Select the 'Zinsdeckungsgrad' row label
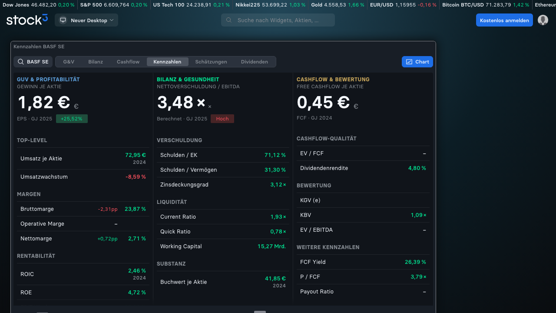556x313 pixels. 184,185
